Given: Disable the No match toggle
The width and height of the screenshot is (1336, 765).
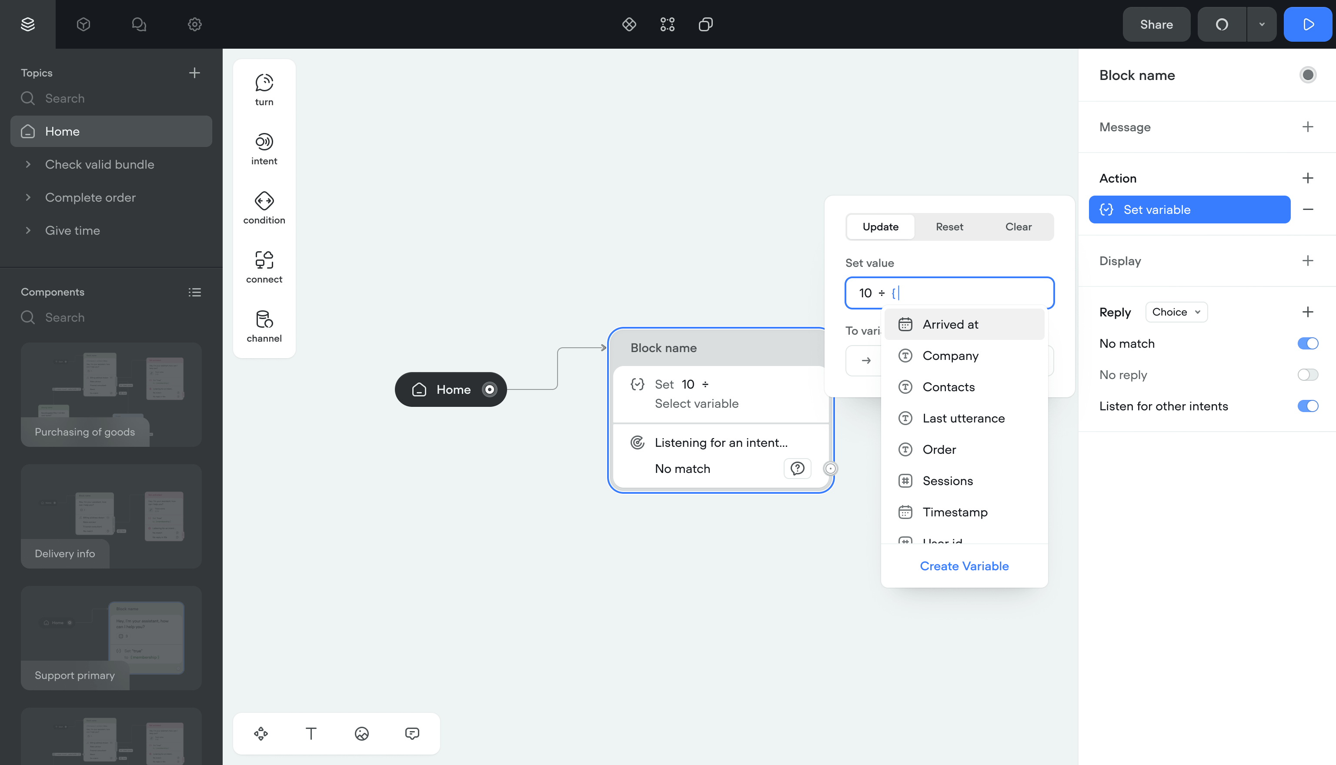Looking at the screenshot, I should pyautogui.click(x=1308, y=344).
